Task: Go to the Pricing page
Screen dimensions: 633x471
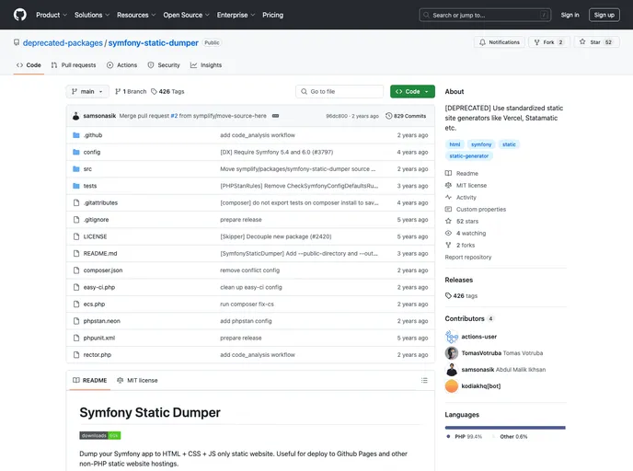Action: coord(272,15)
